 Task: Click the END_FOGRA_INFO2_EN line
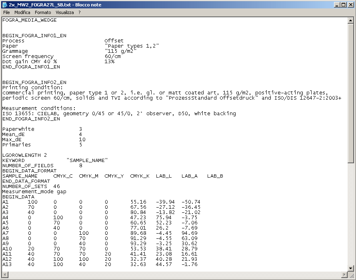31,119
